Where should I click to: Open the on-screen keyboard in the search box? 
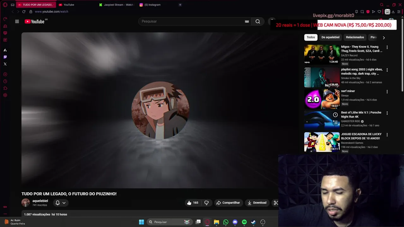[x=247, y=21]
